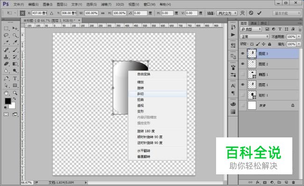Select the Quick Selection tool
This screenshot has width=304, height=186.
(x=15, y=36)
